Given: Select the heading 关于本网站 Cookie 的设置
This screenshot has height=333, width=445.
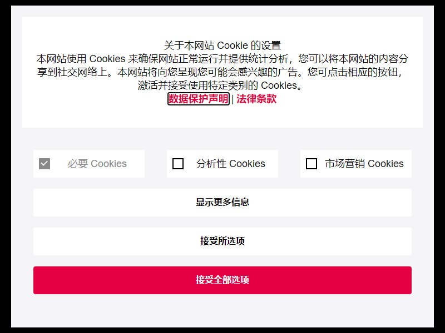Looking at the screenshot, I should pos(222,46).
